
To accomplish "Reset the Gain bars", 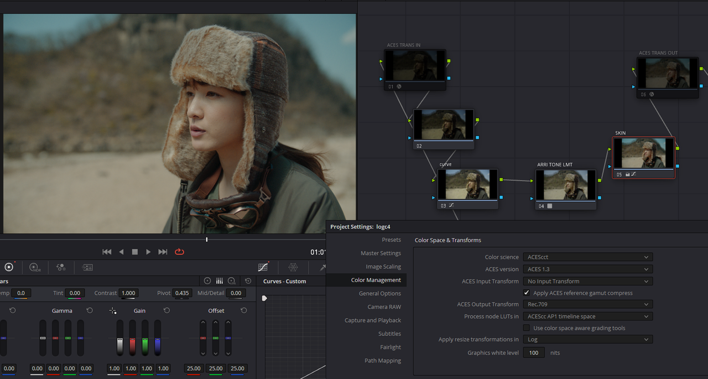I will click(x=166, y=310).
